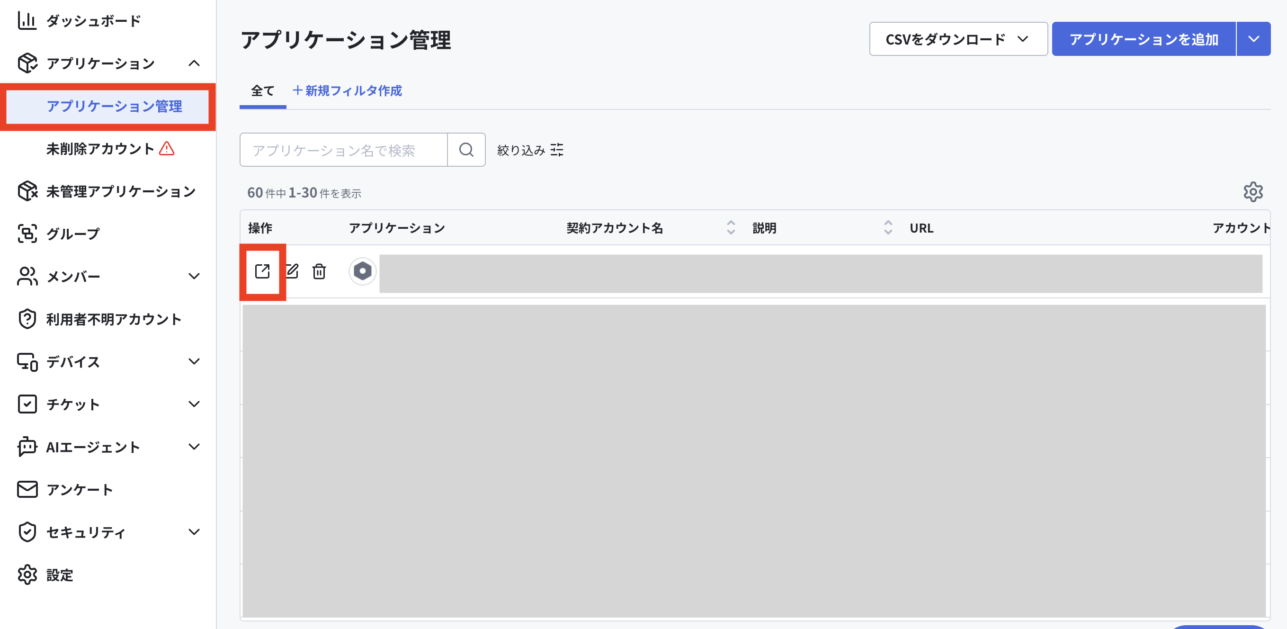The height and width of the screenshot is (629, 1287).
Task: Click the 設定 gear icon in sidebar
Action: click(27, 575)
